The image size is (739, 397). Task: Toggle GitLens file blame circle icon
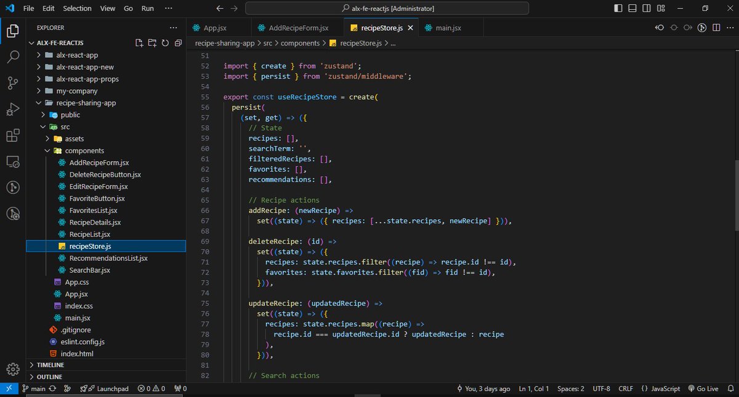pyautogui.click(x=674, y=28)
